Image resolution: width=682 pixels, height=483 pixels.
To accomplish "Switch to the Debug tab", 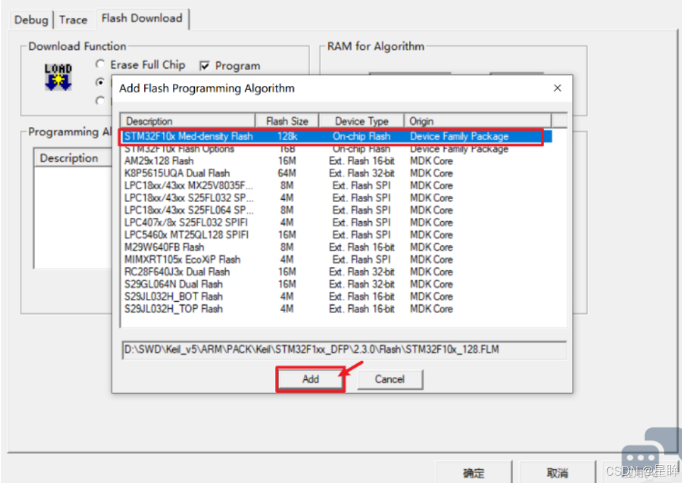I will (31, 20).
